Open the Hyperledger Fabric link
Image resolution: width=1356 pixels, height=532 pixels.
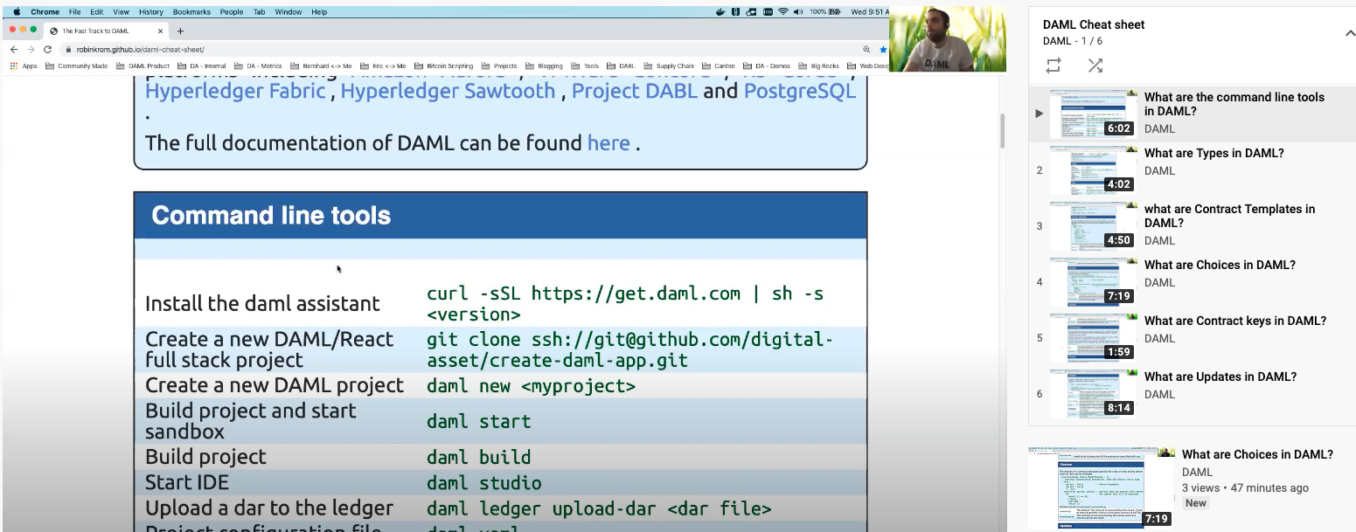(235, 91)
